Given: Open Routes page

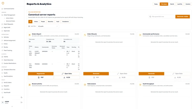Looking at the screenshot, I should coord(6,47).
